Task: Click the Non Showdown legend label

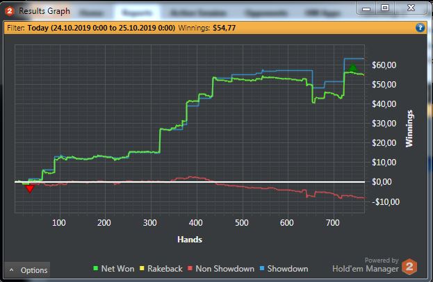Action: point(224,269)
